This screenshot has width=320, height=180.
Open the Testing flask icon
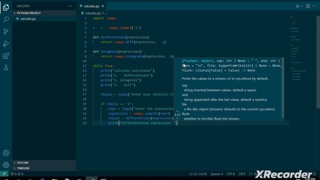tap(6, 68)
